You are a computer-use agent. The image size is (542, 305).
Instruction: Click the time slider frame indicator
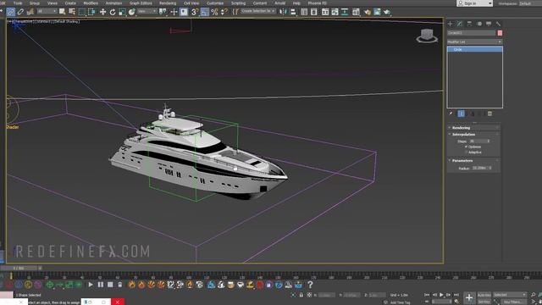pyautogui.click(x=19, y=268)
